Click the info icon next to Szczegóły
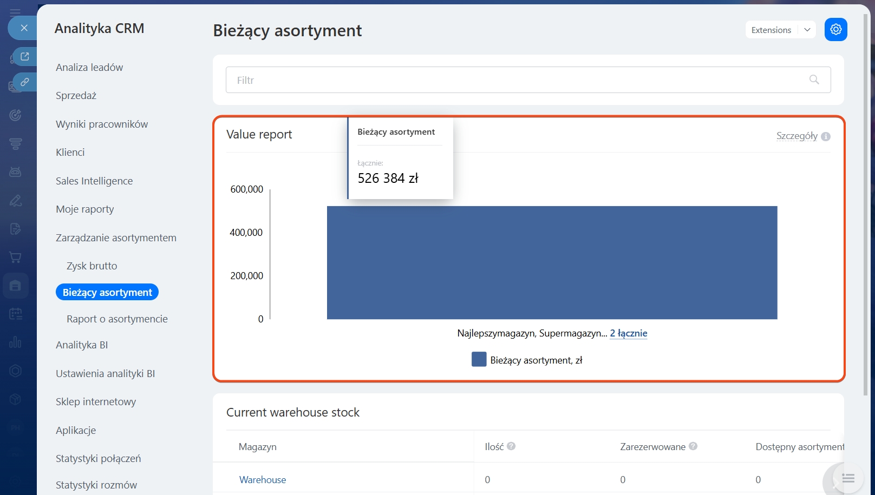Screen dimensions: 875x495 pyautogui.click(x=826, y=136)
